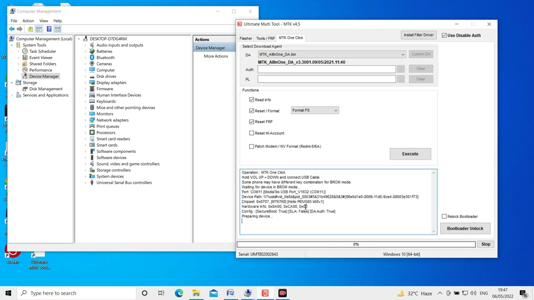534x300 pixels.
Task: Click the Event Viewer icon
Action: pos(25,57)
